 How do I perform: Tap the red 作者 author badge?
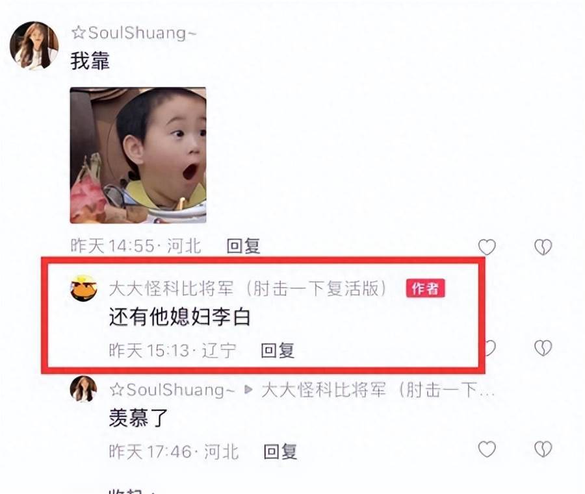click(x=426, y=288)
